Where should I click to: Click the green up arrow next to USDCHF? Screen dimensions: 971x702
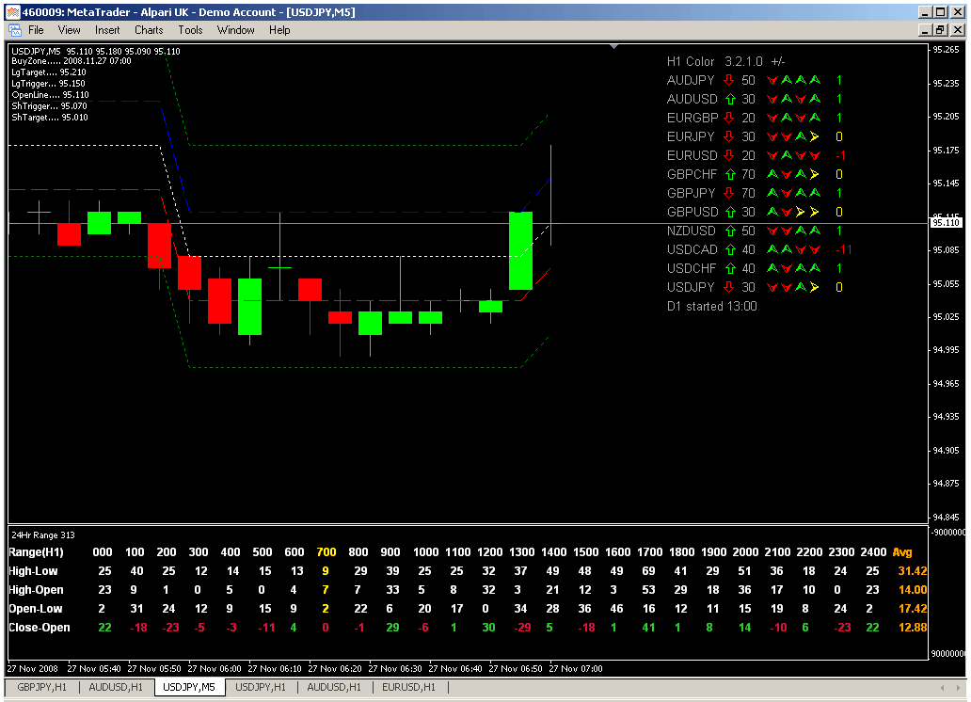tap(730, 268)
